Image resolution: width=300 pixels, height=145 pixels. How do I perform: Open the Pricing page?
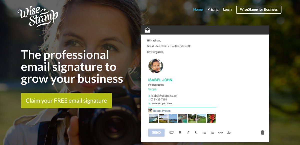(x=213, y=9)
